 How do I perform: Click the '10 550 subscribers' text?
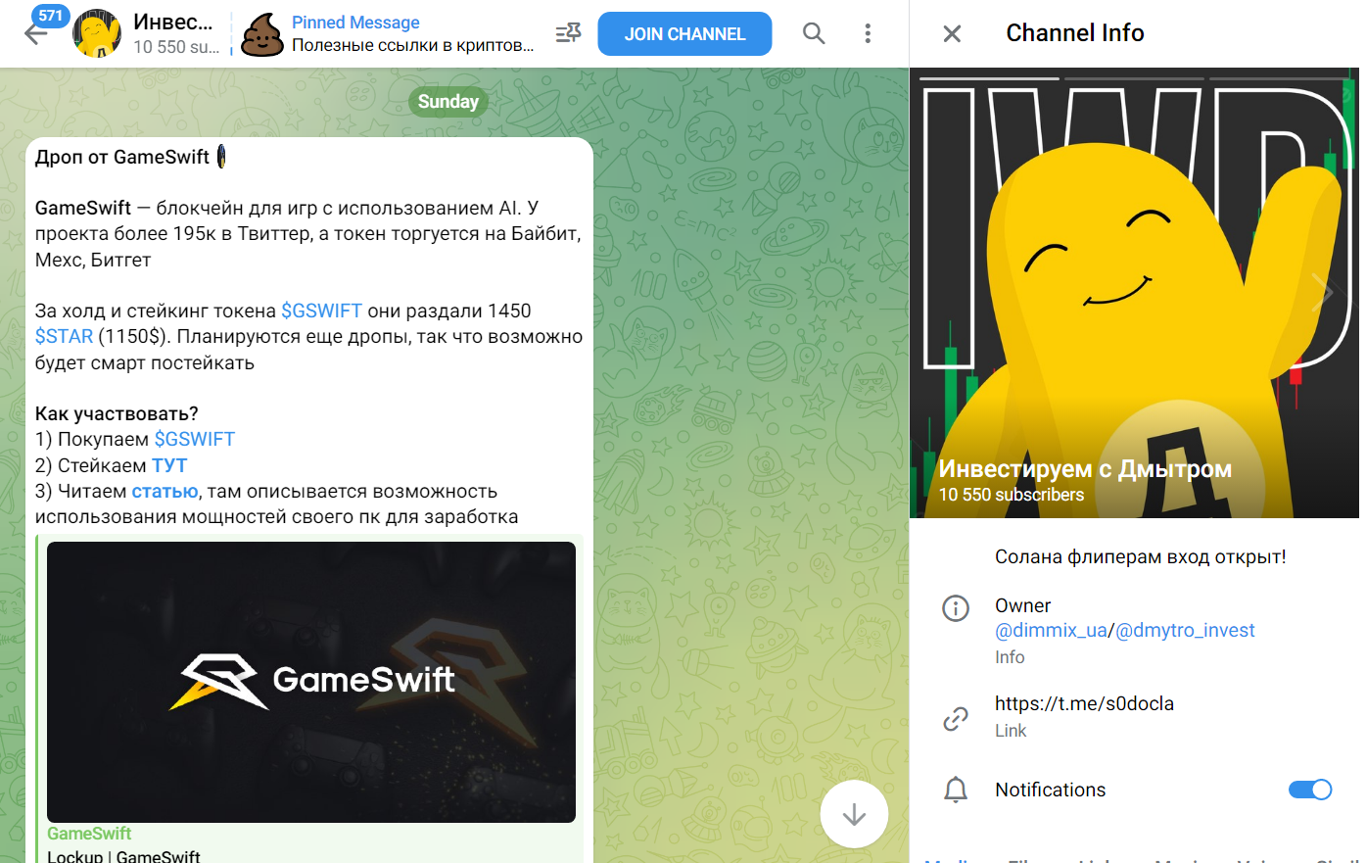coord(1012,495)
